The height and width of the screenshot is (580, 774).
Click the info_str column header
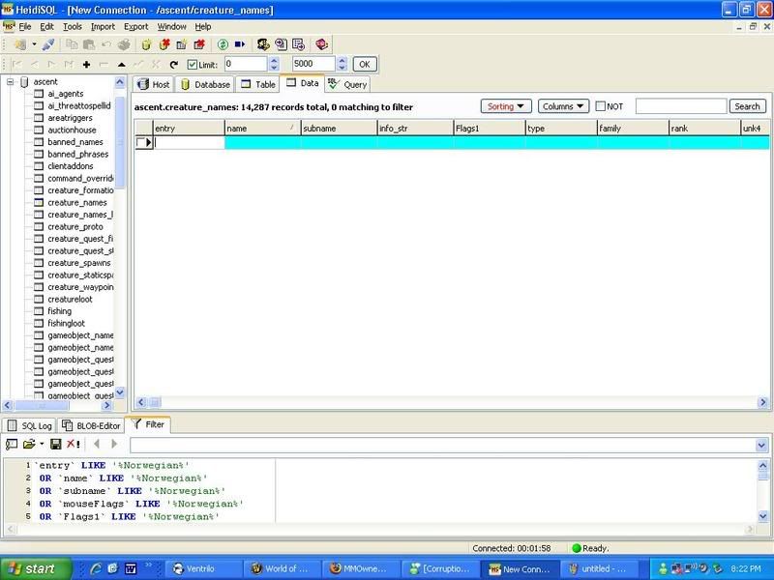416,129
